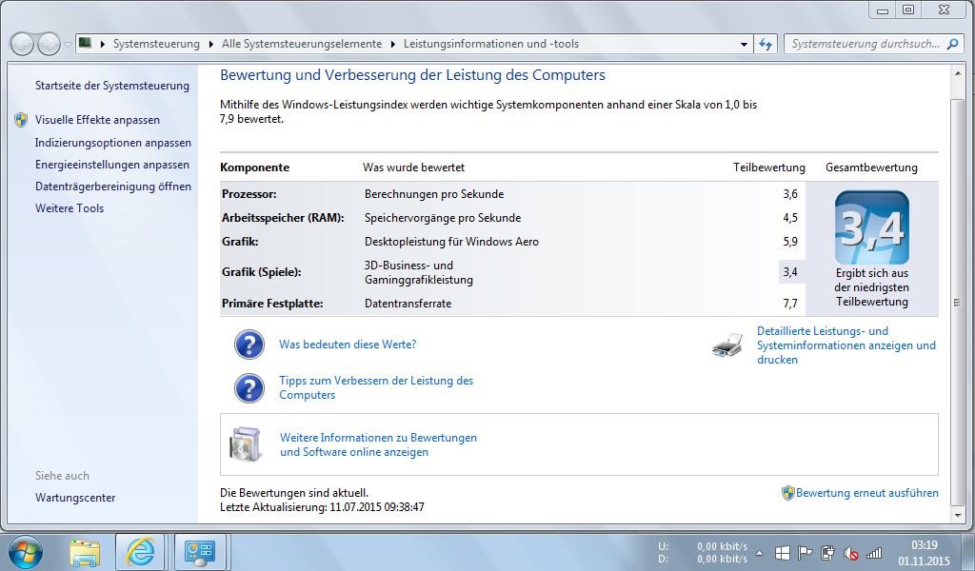Click the RAM score 4,5
The width and height of the screenshot is (975, 571).
tap(790, 218)
